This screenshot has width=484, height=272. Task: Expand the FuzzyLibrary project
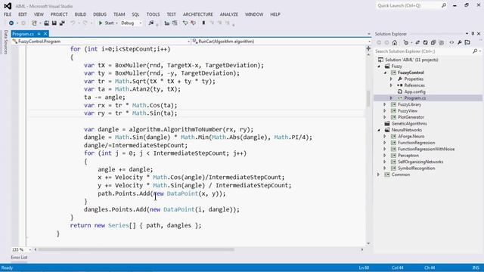coord(385,104)
